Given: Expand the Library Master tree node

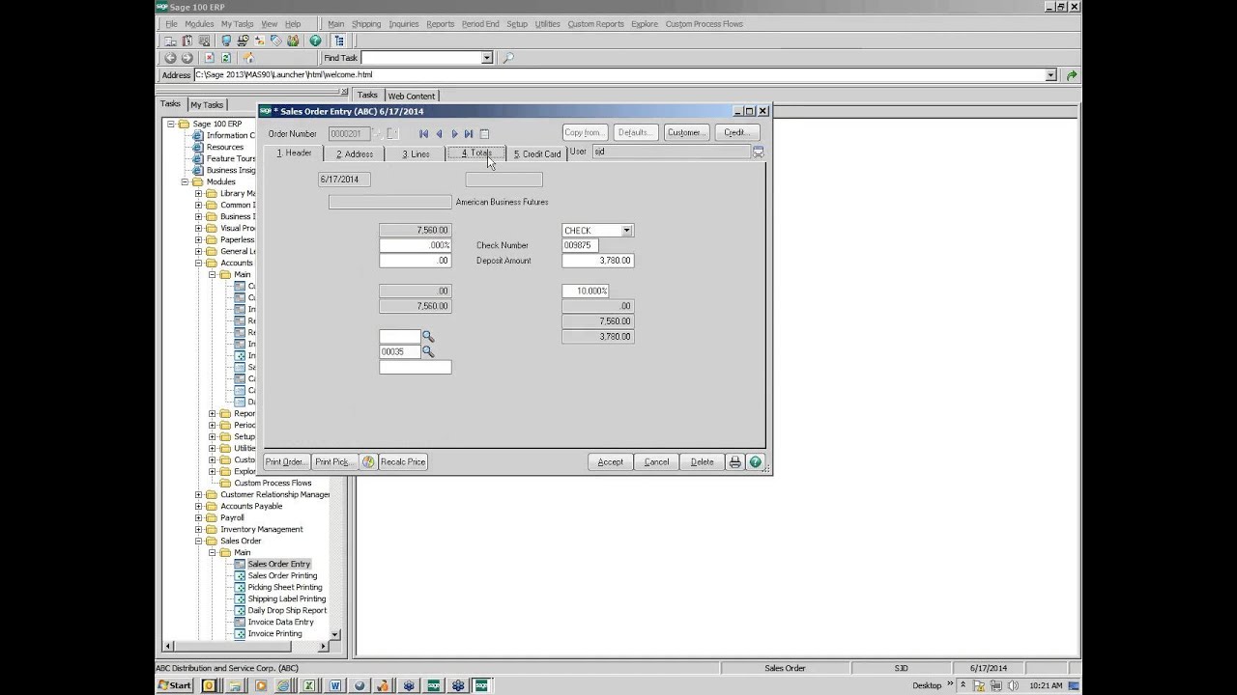Looking at the screenshot, I should pos(198,193).
